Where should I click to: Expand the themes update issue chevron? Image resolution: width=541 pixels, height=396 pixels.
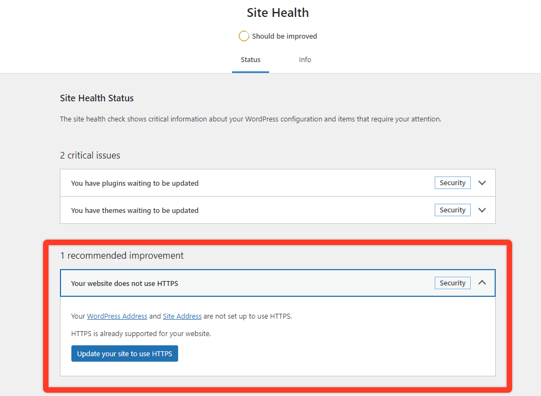pos(482,210)
